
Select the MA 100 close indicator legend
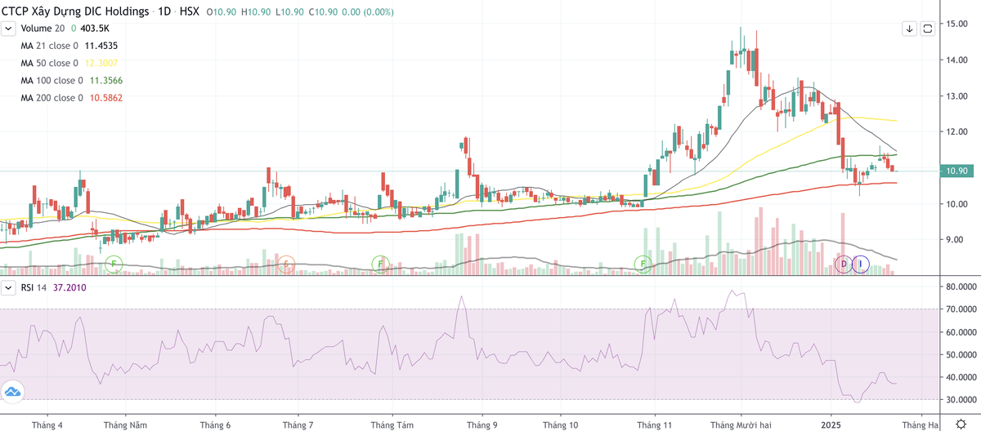coord(52,80)
